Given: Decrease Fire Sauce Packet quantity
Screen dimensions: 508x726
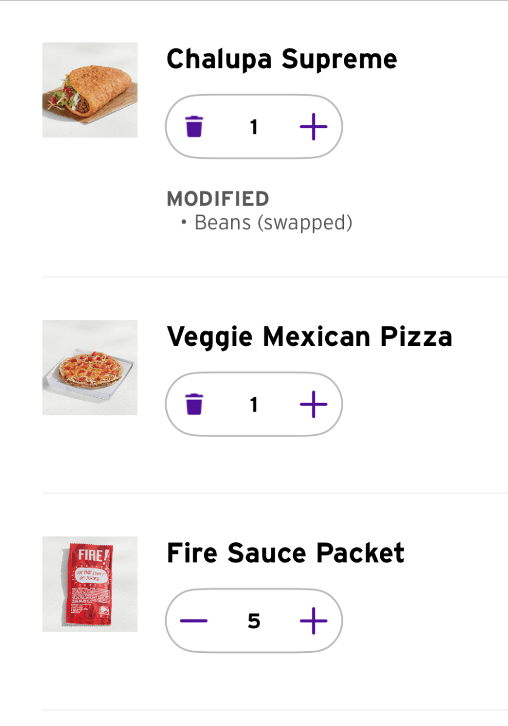Looking at the screenshot, I should pyautogui.click(x=194, y=621).
